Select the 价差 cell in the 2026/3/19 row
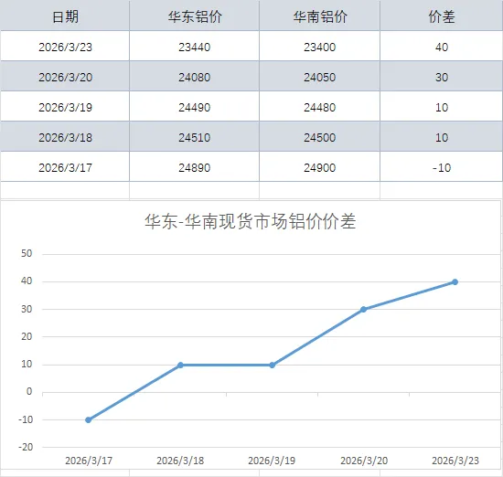The image size is (503, 477). 442,107
